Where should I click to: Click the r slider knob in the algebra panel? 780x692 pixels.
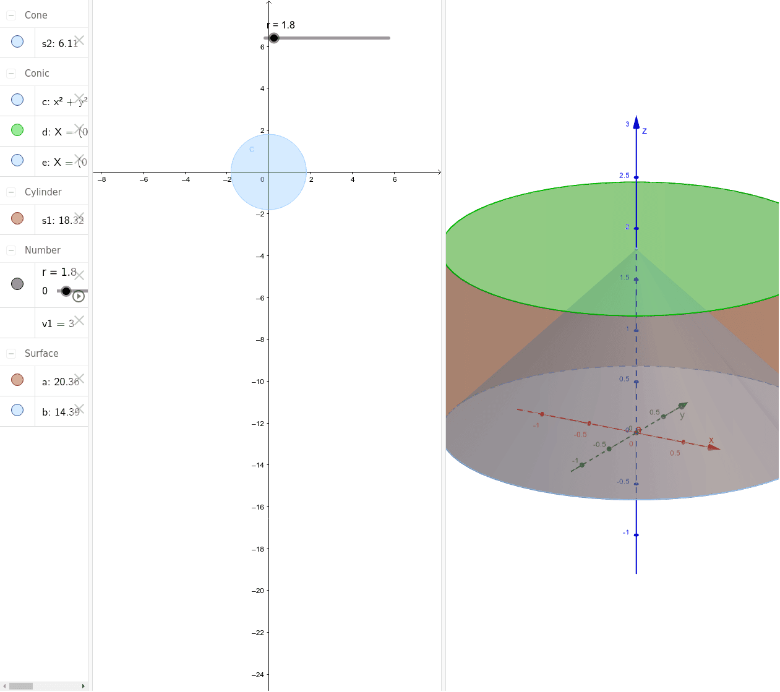point(66,291)
